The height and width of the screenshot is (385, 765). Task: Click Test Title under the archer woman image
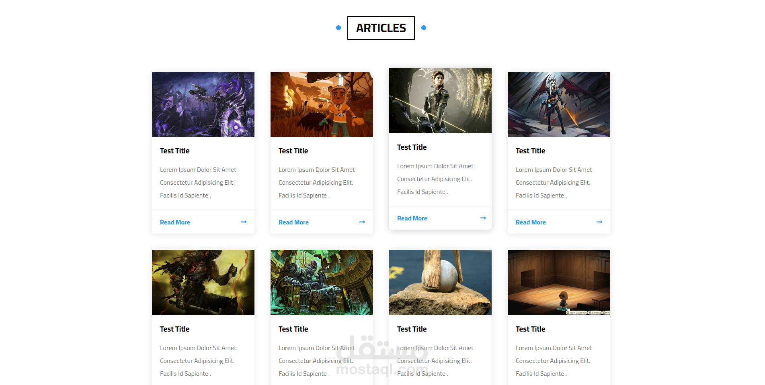[x=412, y=147]
